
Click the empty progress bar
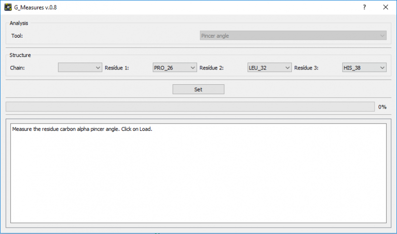(x=190, y=107)
